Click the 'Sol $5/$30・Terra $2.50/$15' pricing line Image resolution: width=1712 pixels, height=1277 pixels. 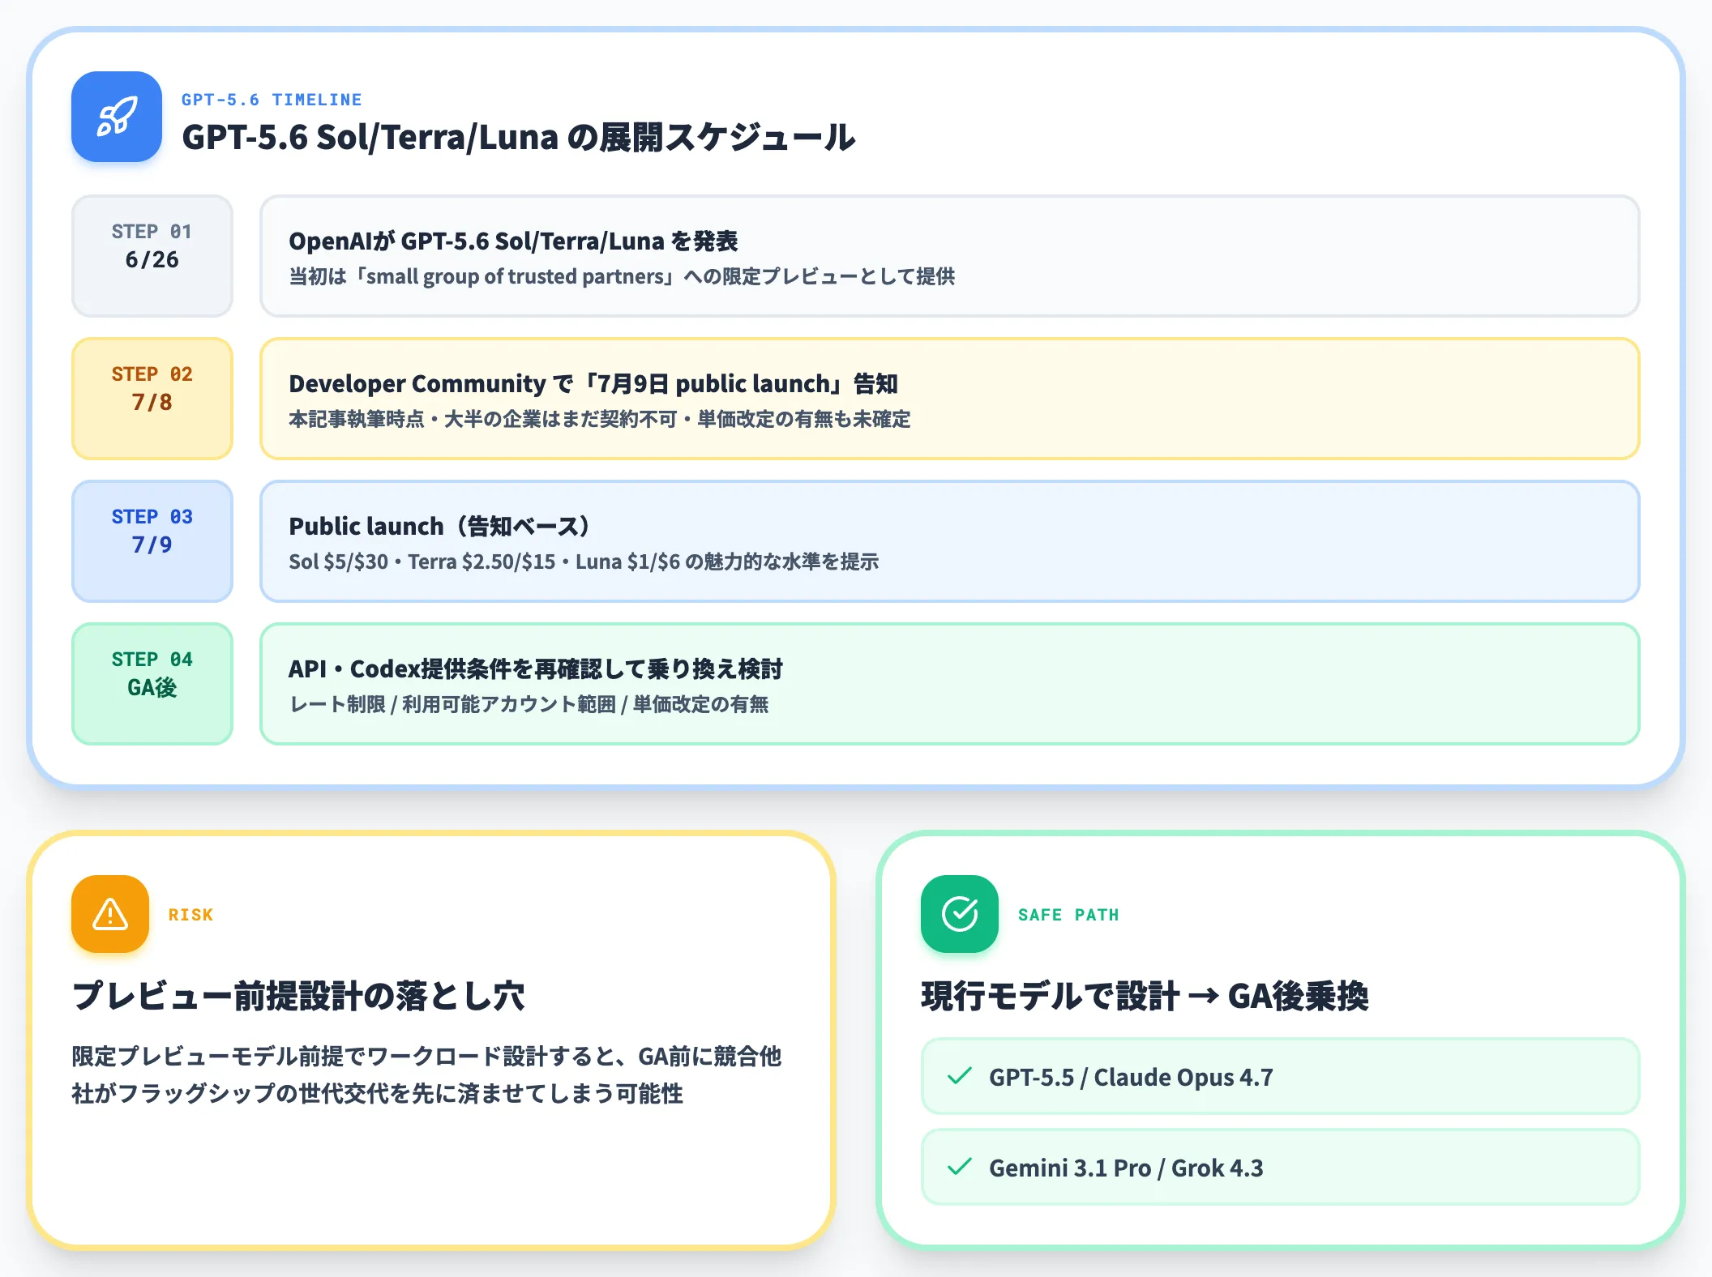pos(584,562)
